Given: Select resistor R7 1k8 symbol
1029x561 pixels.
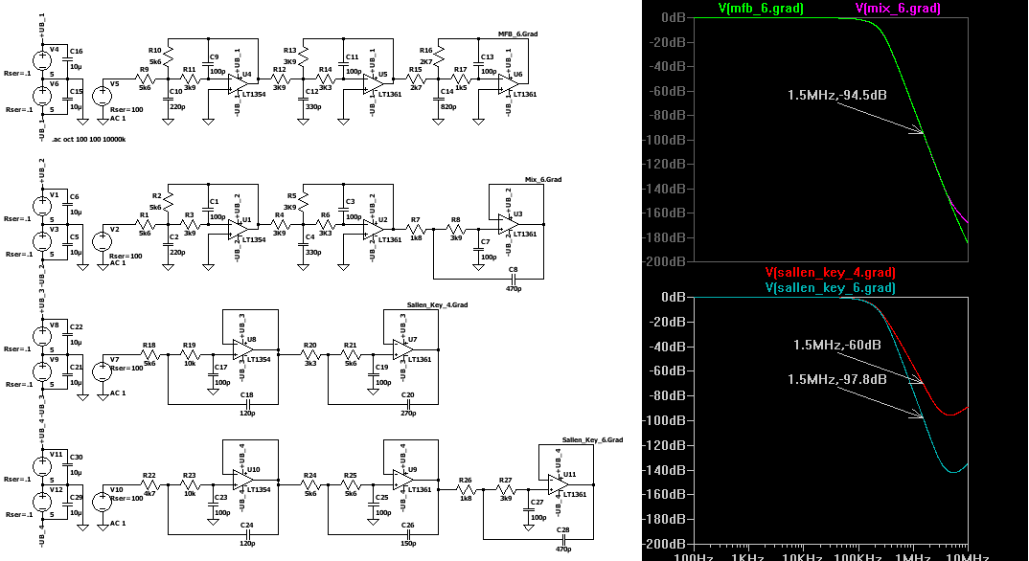Looking at the screenshot, I should (417, 230).
